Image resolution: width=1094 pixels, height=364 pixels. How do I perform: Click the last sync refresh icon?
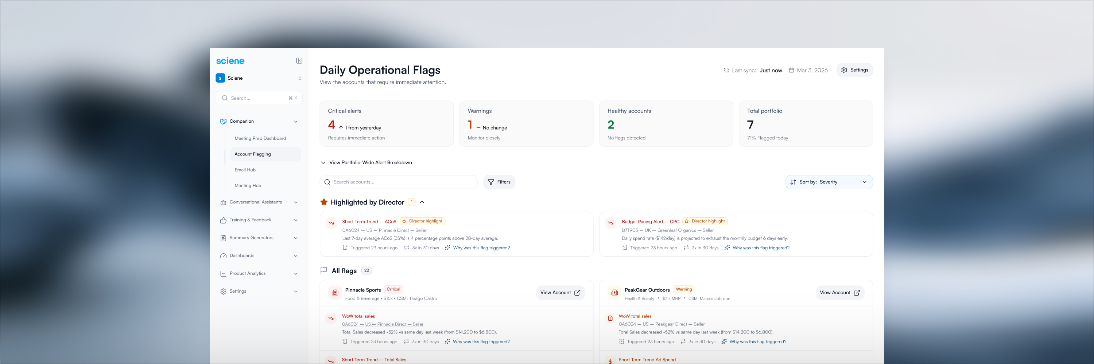[x=726, y=70]
